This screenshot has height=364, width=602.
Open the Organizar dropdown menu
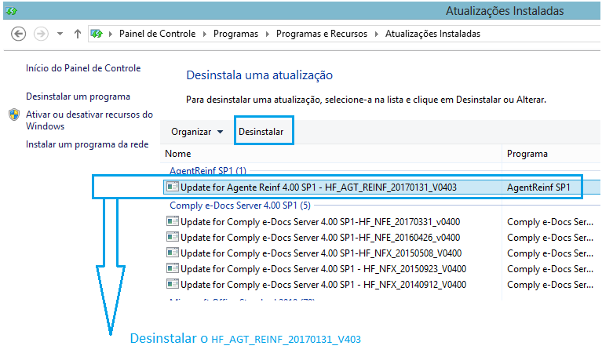pyautogui.click(x=197, y=132)
